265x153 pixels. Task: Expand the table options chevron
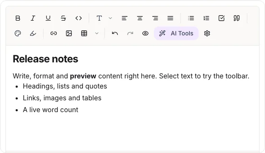click(97, 33)
